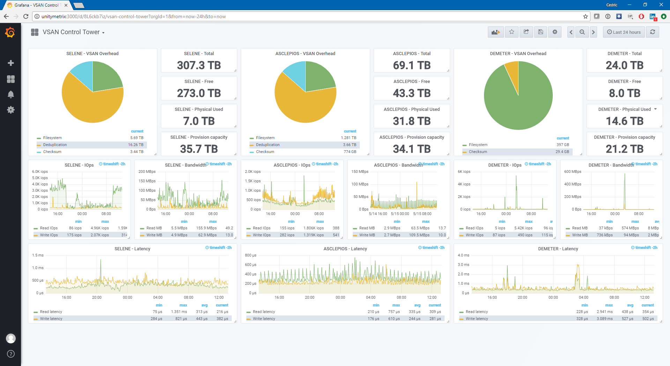This screenshot has width=670, height=366.
Task: Toggle Deduplication series in SELENE overhead legend
Action: (x=55, y=145)
